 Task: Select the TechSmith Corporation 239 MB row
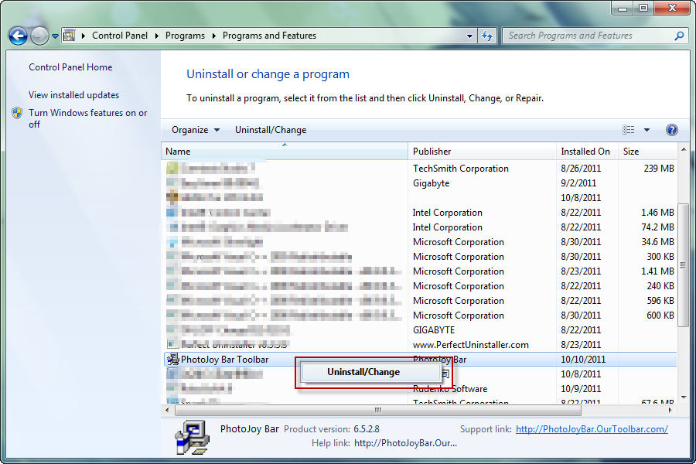coord(419,169)
